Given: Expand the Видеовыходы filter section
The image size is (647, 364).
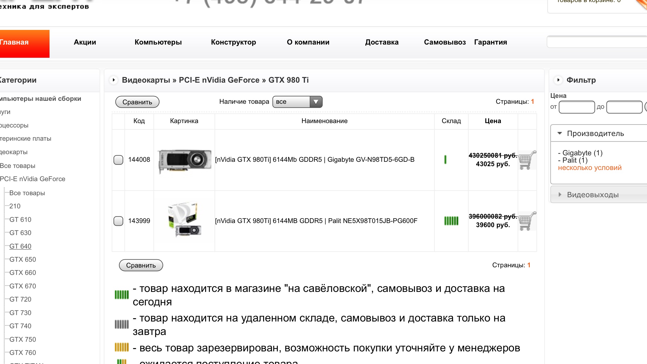Looking at the screenshot, I should click(592, 195).
